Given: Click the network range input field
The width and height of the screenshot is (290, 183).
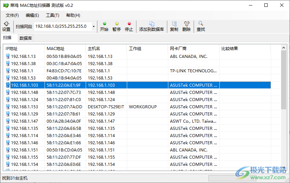Looking at the screenshot, I should click(x=62, y=26).
